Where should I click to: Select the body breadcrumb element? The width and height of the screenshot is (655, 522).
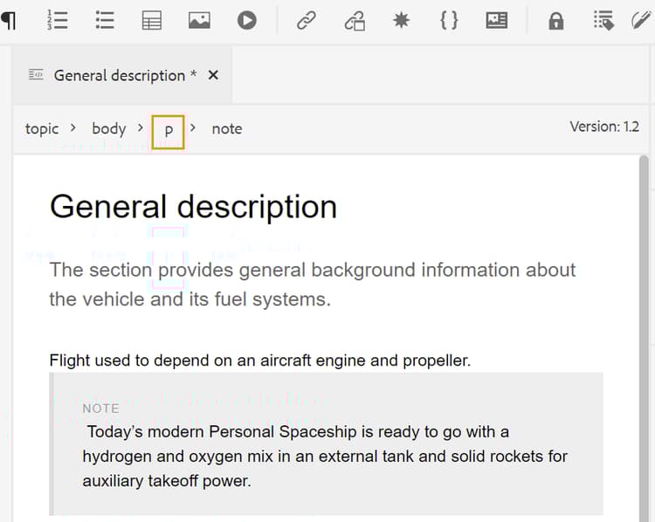click(x=108, y=128)
